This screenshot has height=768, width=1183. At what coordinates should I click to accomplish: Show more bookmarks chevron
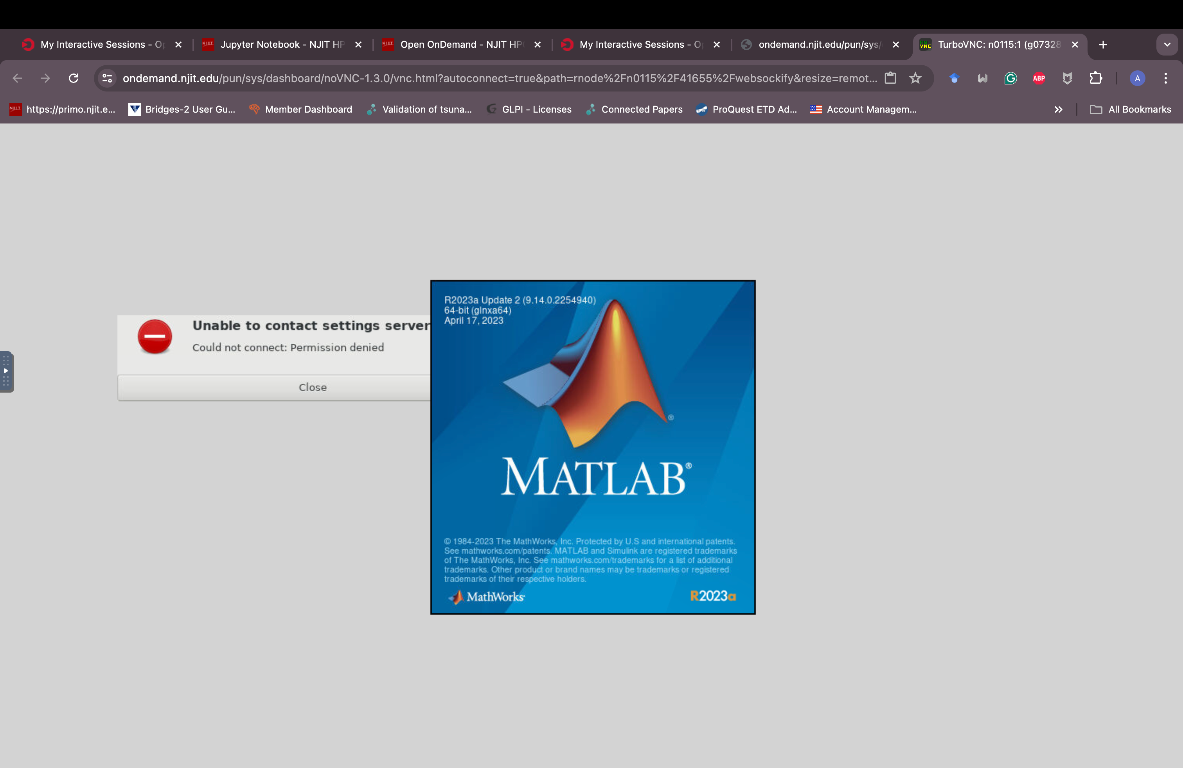1058,109
